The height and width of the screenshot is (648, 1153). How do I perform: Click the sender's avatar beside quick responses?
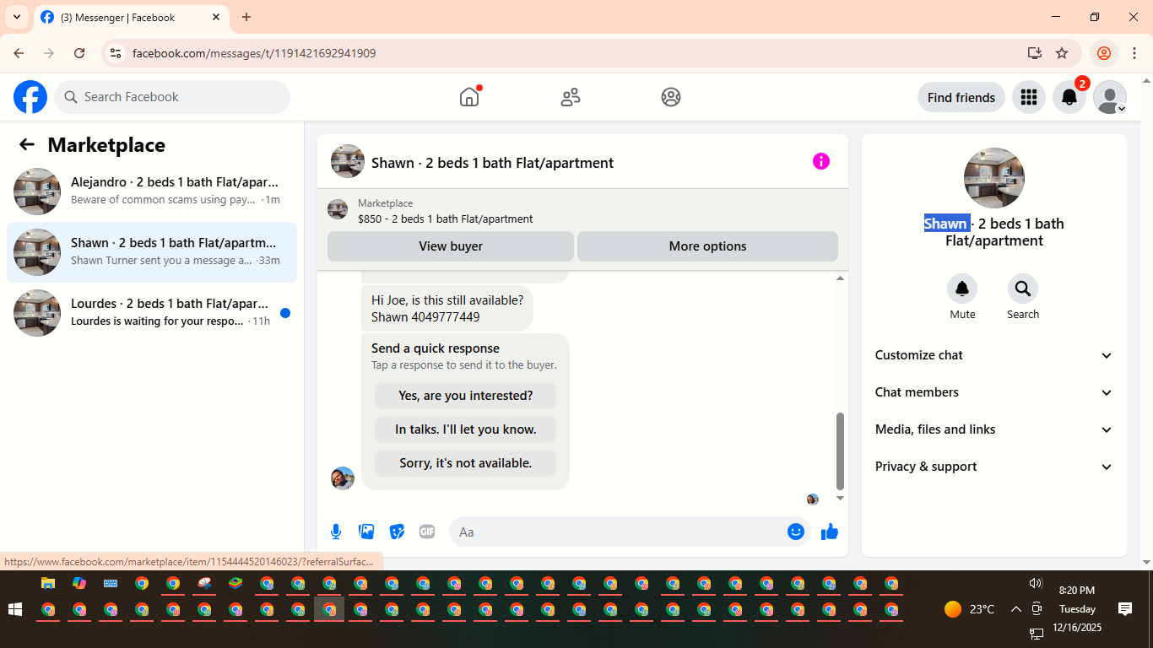(343, 478)
